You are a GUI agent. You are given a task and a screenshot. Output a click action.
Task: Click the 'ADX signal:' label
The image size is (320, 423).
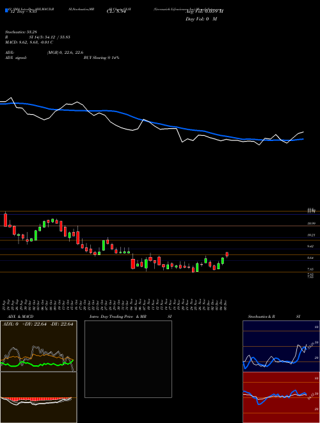(x=15, y=58)
